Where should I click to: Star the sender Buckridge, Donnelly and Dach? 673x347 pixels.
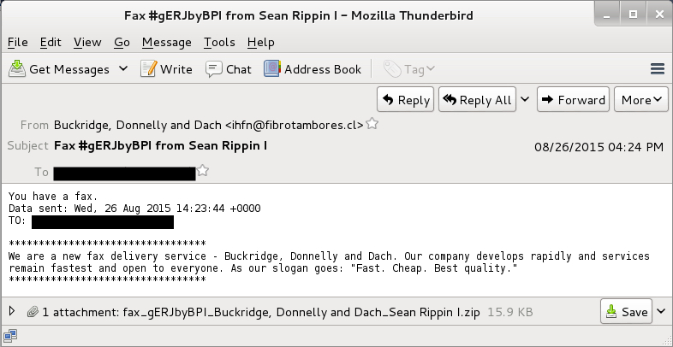372,125
